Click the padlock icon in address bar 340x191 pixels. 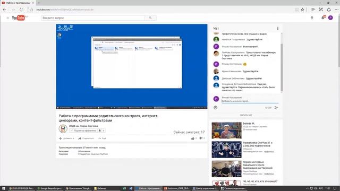coord(31,10)
